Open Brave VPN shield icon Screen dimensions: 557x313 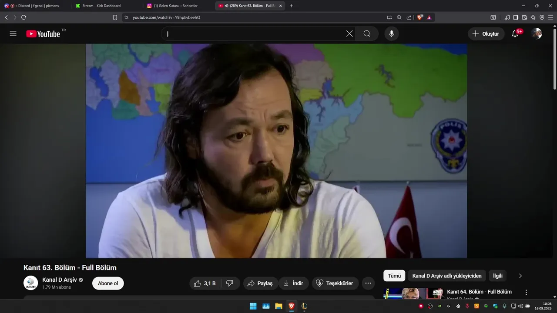(542, 17)
